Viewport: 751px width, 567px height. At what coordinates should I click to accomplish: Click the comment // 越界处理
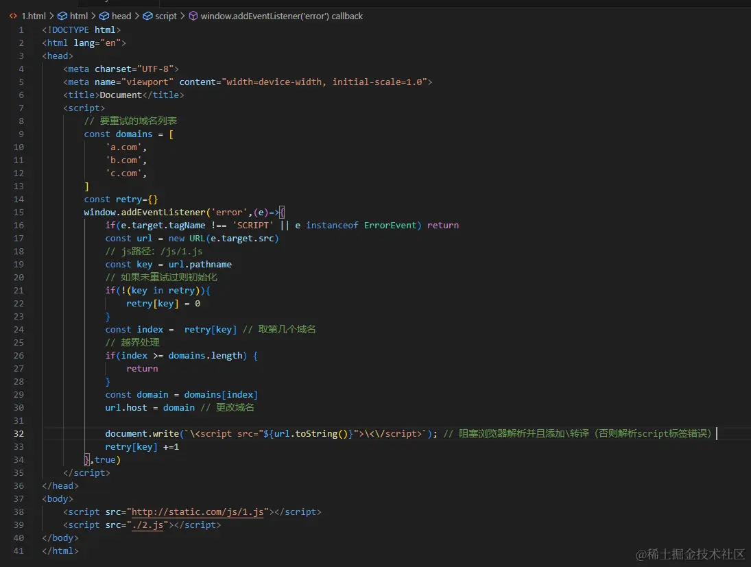pos(132,343)
